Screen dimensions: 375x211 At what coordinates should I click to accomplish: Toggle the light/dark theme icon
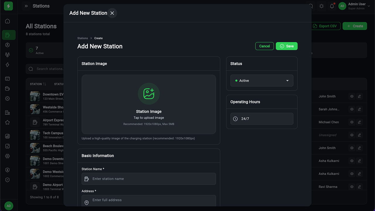[x=321, y=6]
